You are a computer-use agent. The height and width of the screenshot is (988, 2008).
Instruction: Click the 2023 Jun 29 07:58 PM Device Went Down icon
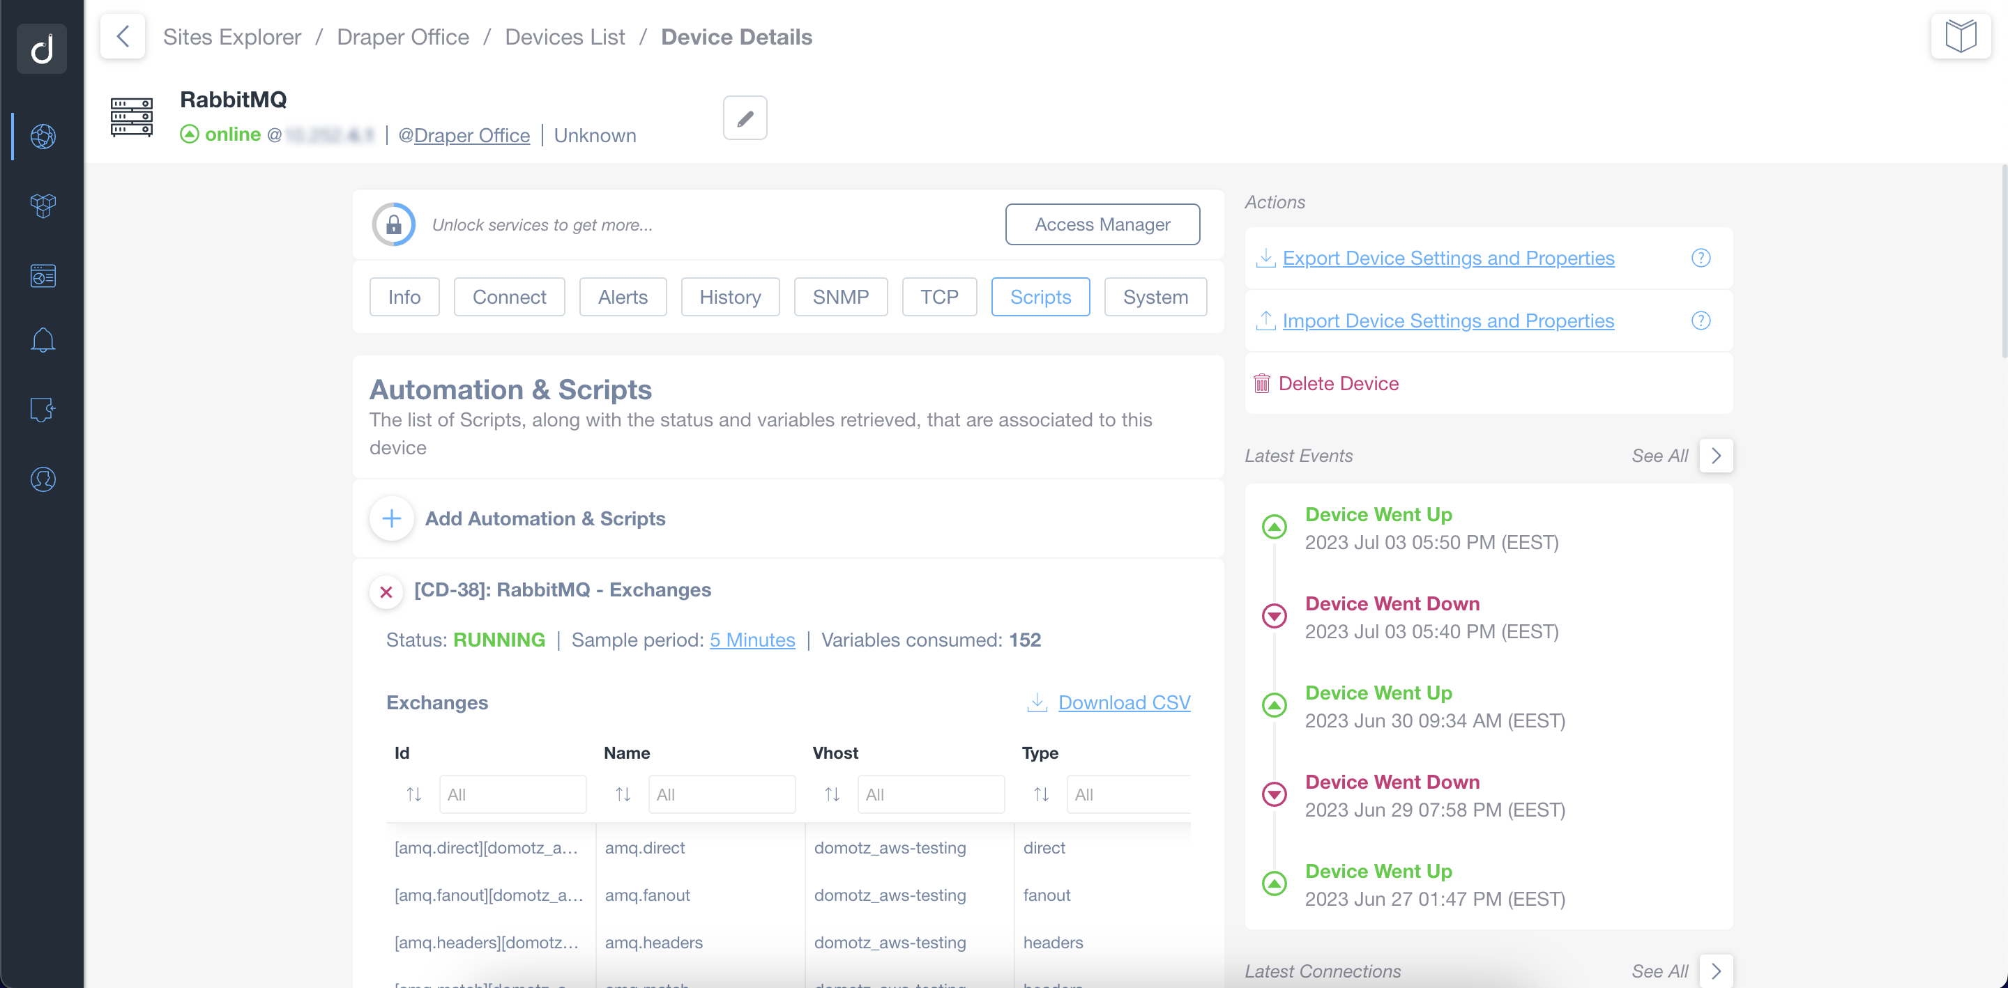[x=1274, y=794]
